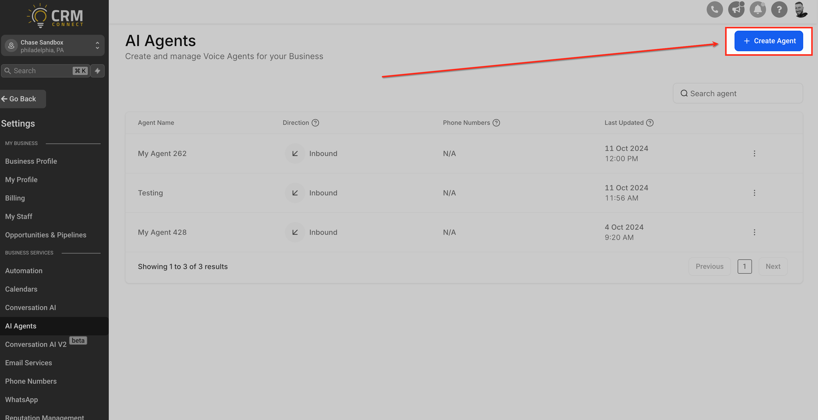Open Email Services settings
The height and width of the screenshot is (420, 818).
pos(29,363)
